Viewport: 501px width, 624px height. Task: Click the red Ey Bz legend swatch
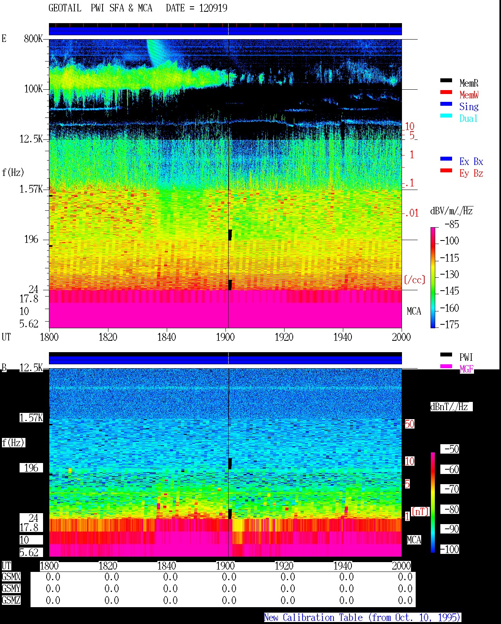tap(446, 171)
